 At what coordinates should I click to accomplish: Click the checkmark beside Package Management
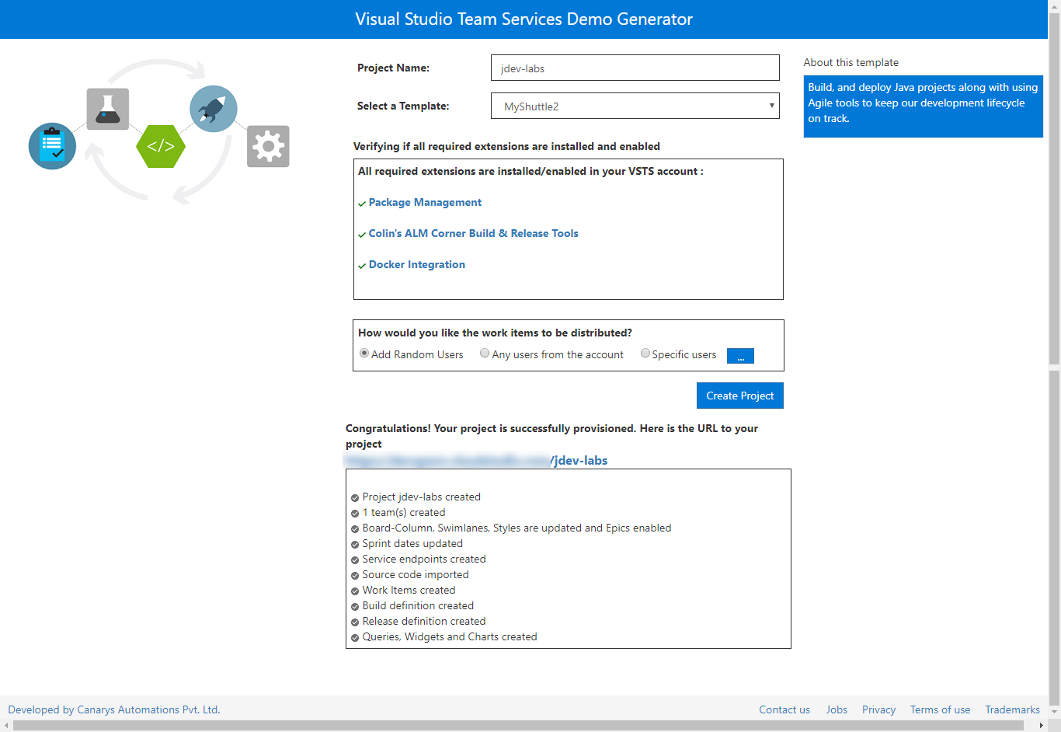(x=362, y=203)
